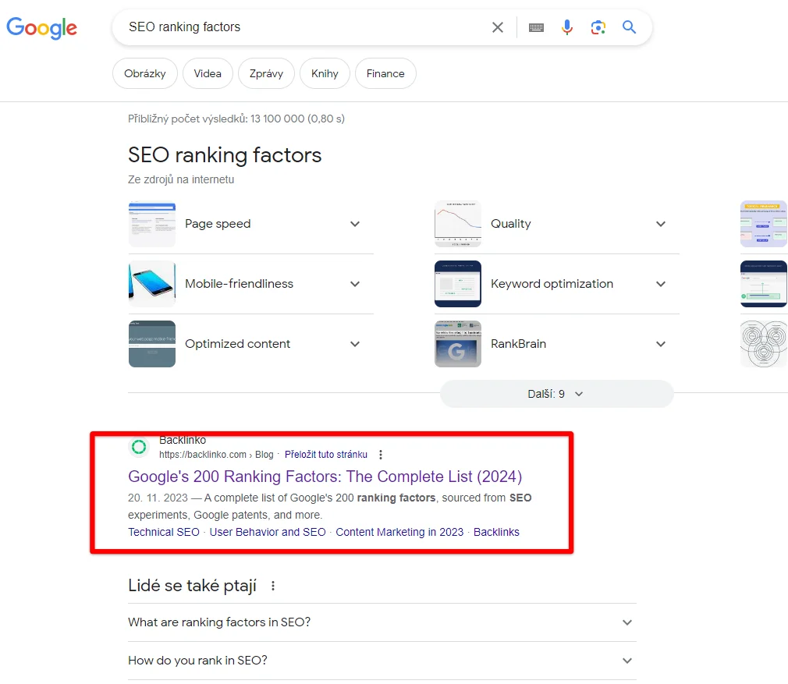
Task: Click the Keyword optimization label
Action: 552,284
